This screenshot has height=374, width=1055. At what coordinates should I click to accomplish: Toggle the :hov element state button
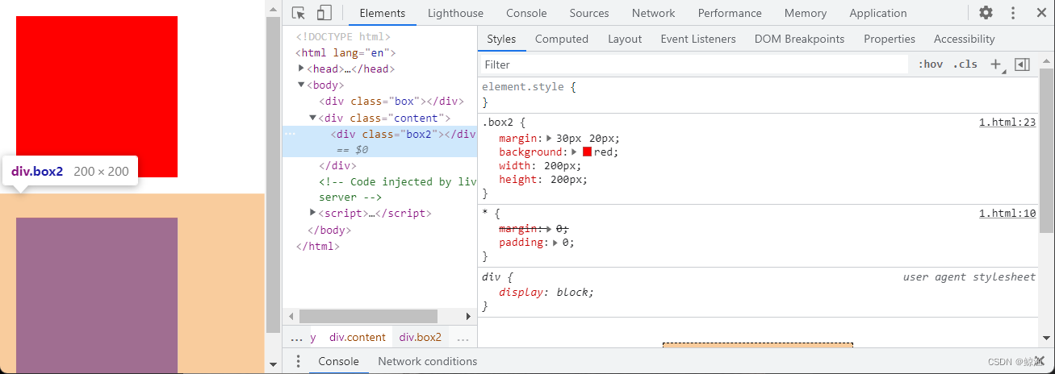(x=930, y=64)
